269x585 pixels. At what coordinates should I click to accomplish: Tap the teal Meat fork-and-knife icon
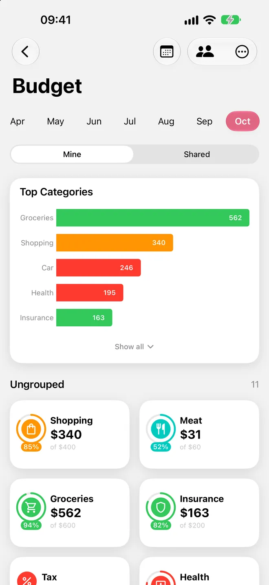point(161,429)
